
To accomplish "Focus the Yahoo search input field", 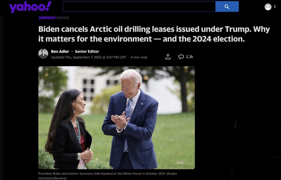I will tap(139, 7).
